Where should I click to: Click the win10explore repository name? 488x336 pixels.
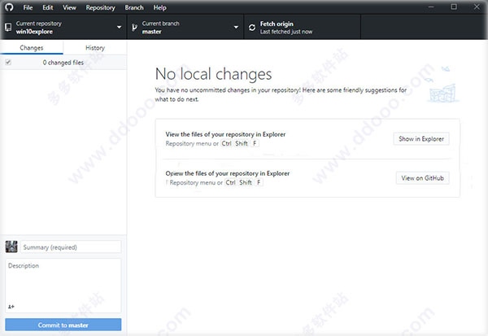click(34, 32)
